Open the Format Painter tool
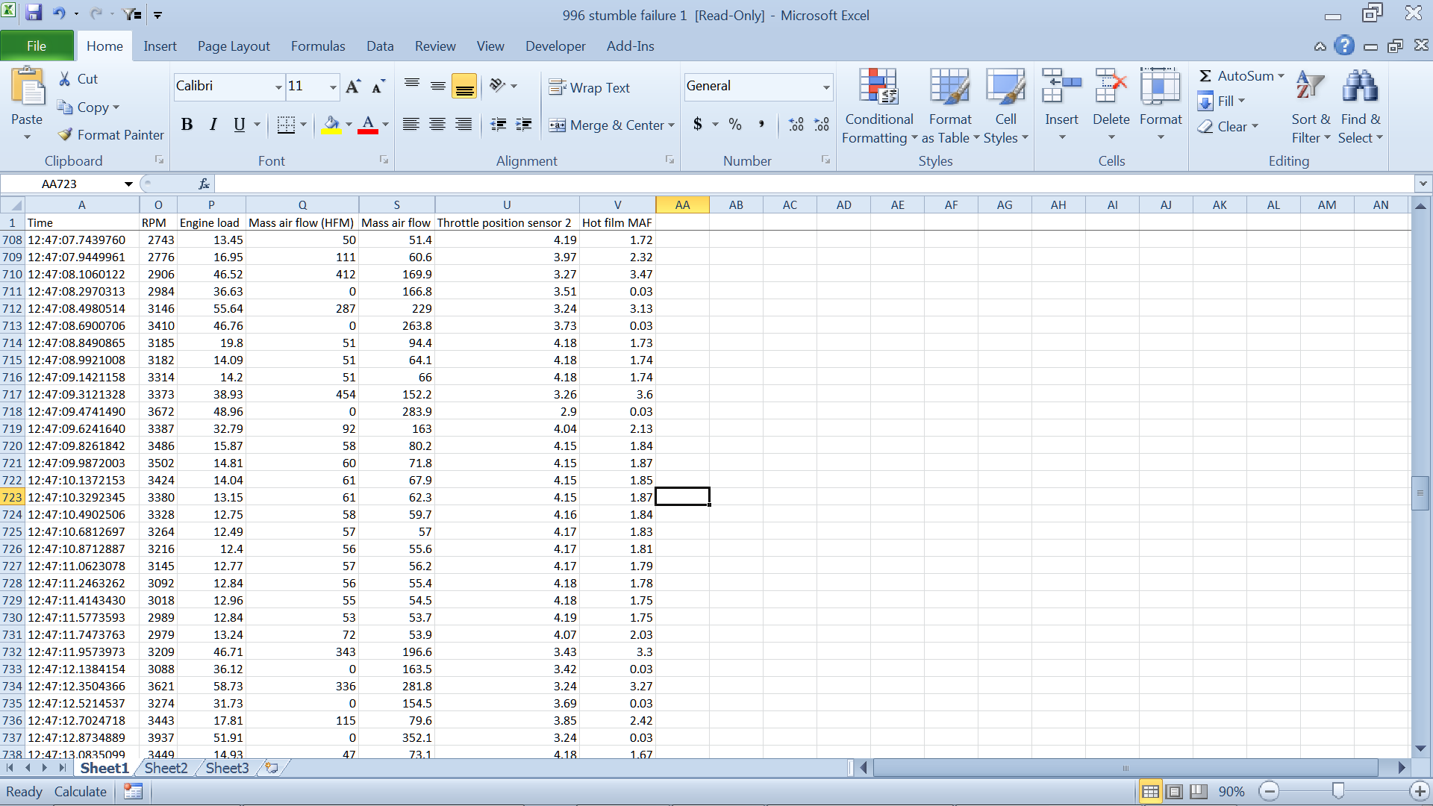The width and height of the screenshot is (1433, 806). 109,135
